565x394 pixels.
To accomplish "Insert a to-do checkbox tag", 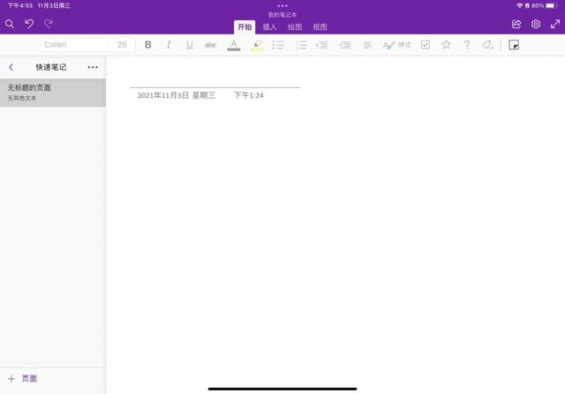I will point(426,45).
